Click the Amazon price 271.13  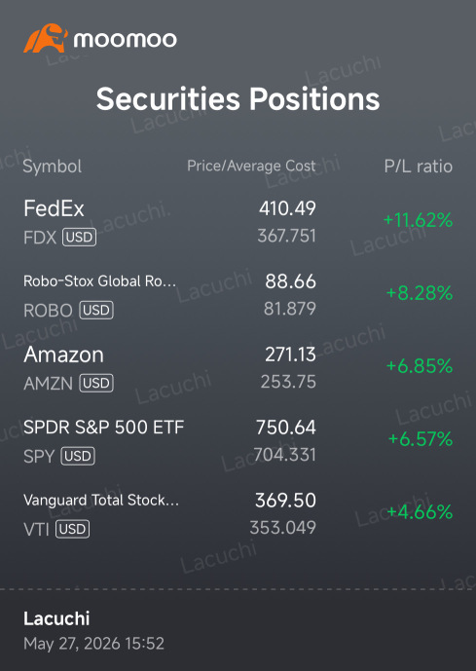click(x=290, y=354)
